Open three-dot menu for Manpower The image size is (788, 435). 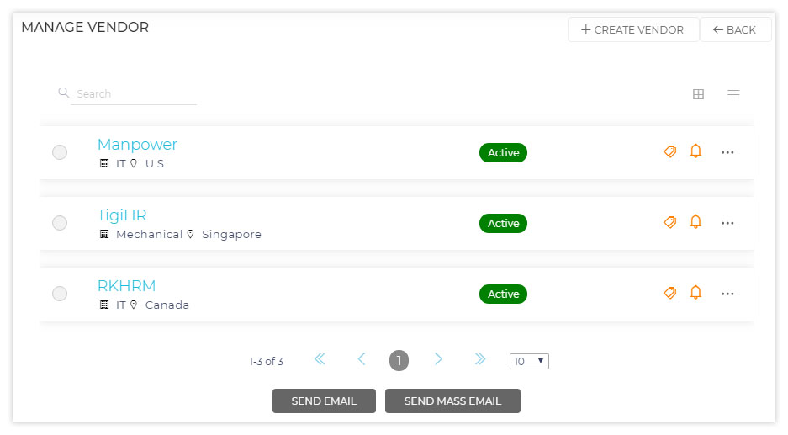pos(727,152)
